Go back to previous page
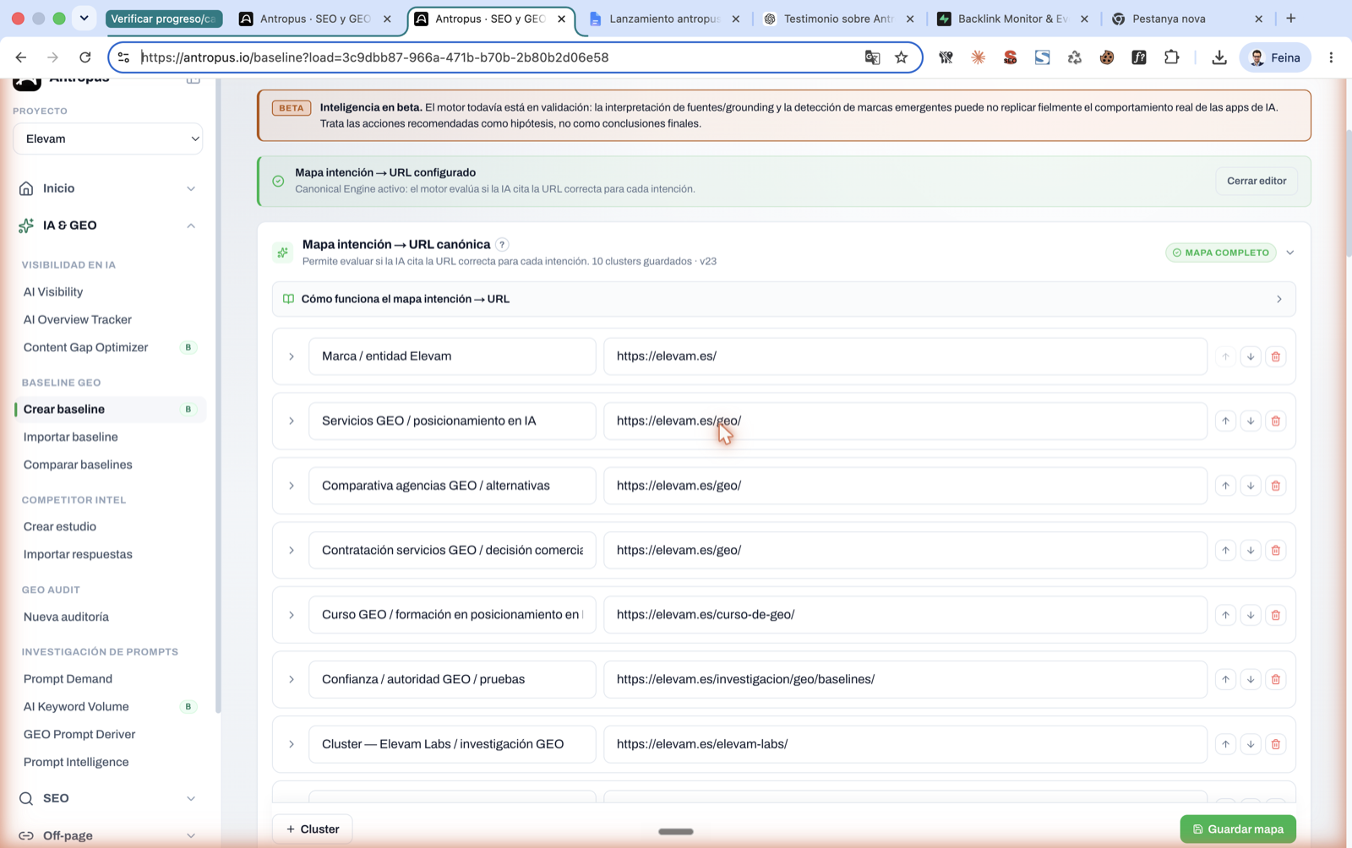 coord(20,57)
